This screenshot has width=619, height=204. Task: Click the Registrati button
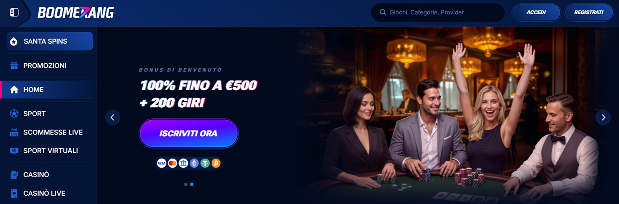pos(589,13)
